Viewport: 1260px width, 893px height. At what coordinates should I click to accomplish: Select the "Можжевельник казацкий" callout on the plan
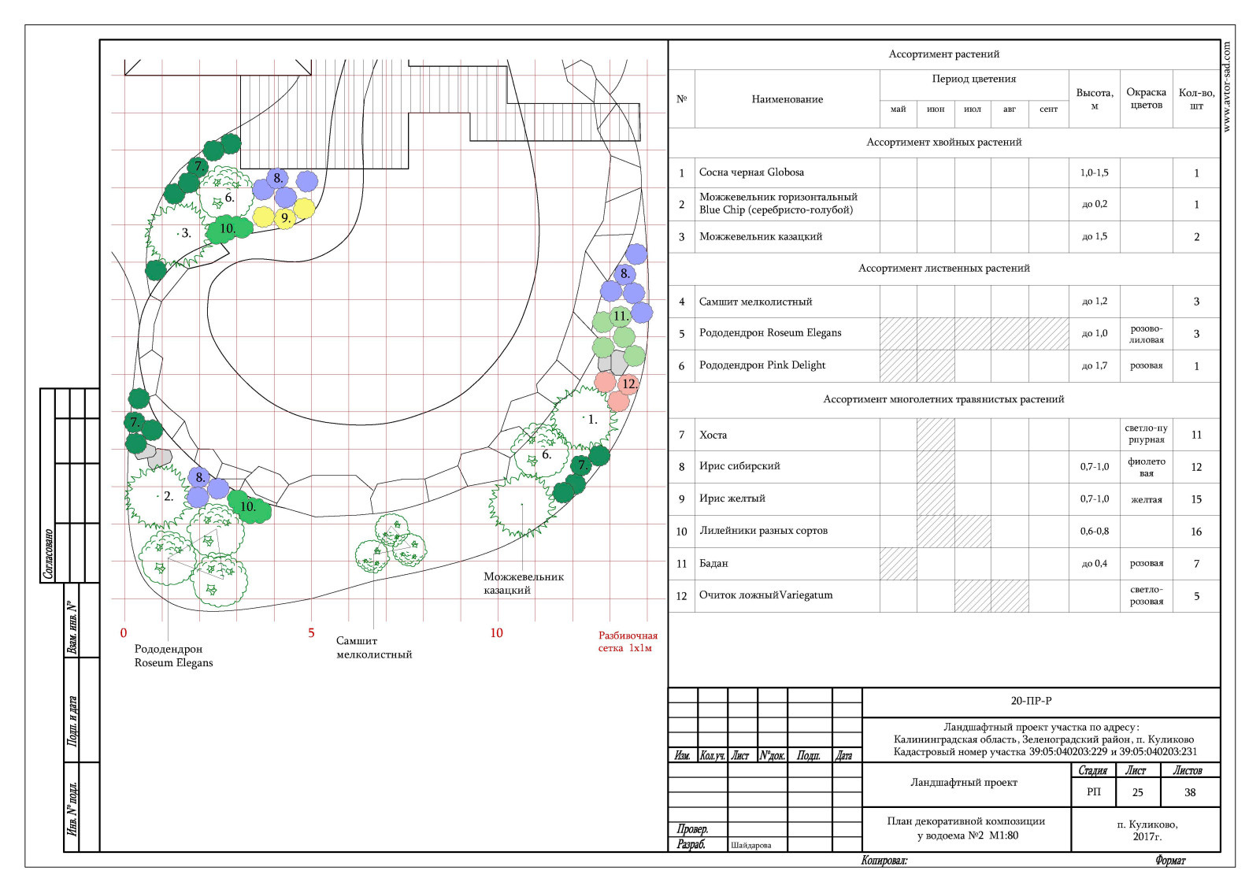point(523,584)
